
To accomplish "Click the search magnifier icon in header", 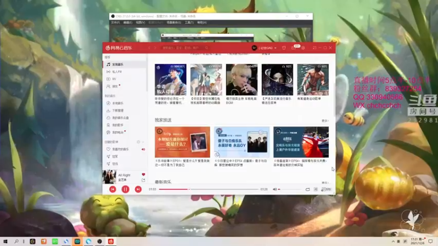I will (207, 48).
